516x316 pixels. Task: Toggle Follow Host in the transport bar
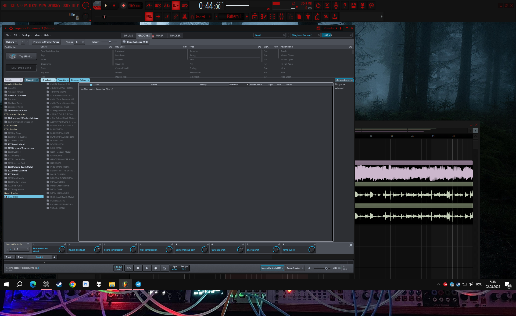coord(118,268)
